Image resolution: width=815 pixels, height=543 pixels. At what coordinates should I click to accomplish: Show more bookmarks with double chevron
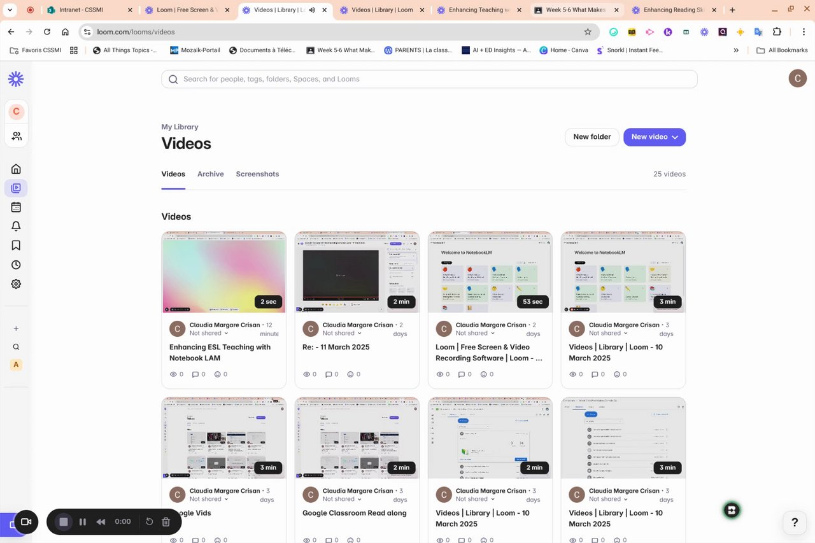[736, 50]
